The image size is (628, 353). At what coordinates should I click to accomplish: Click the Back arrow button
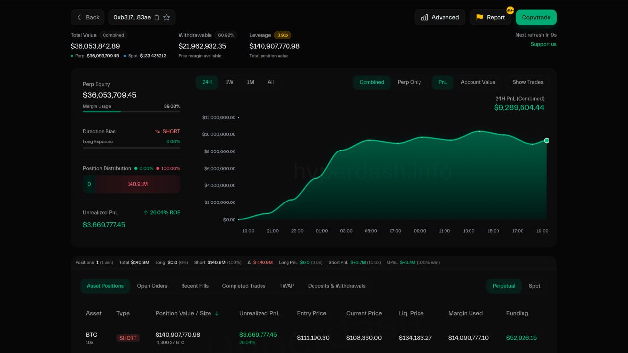coord(87,17)
